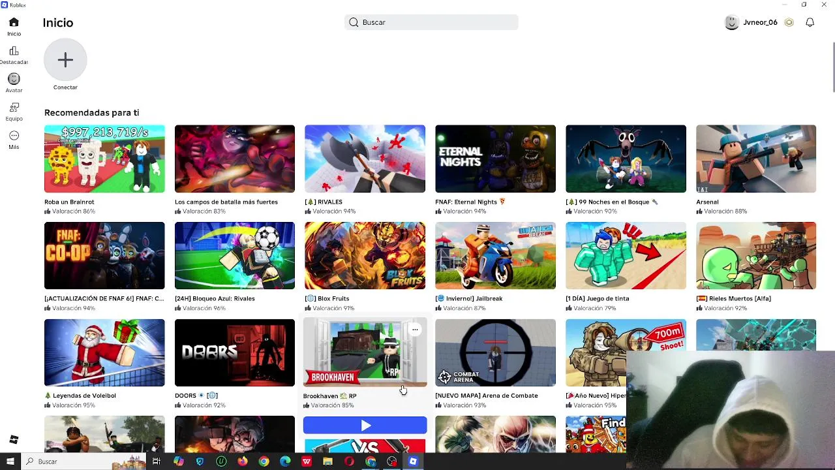Launch Microsoft Edge from the taskbar
This screenshot has height=470, width=835.
pyautogui.click(x=285, y=462)
